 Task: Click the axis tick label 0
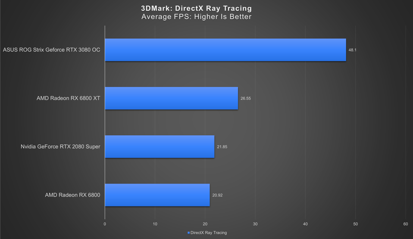point(105,224)
